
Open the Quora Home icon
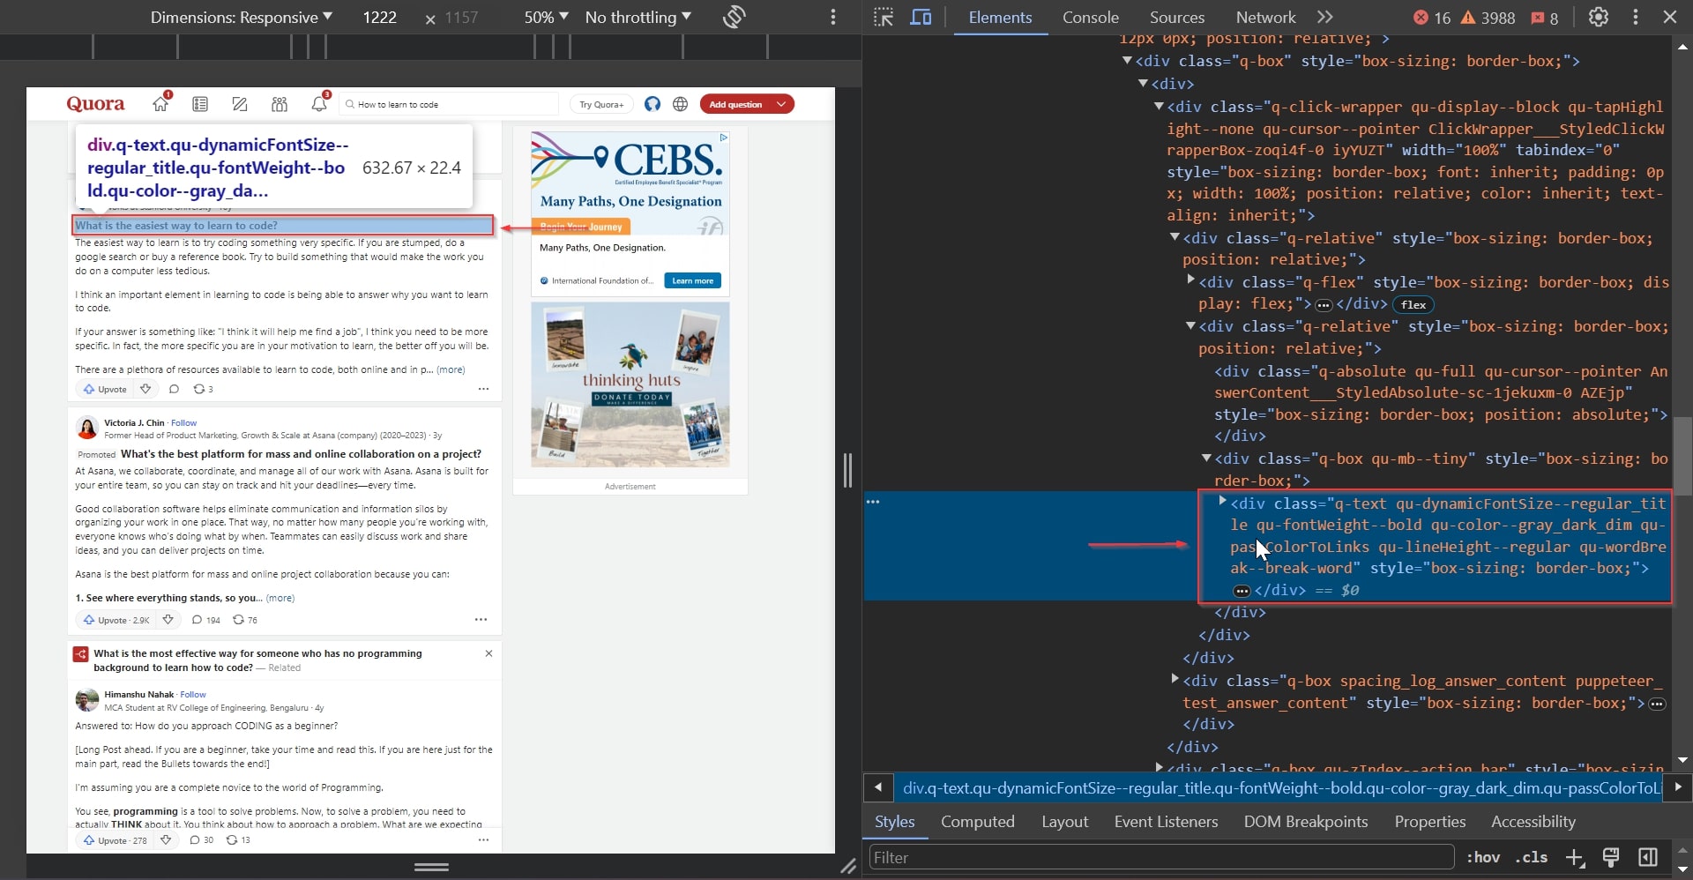160,103
